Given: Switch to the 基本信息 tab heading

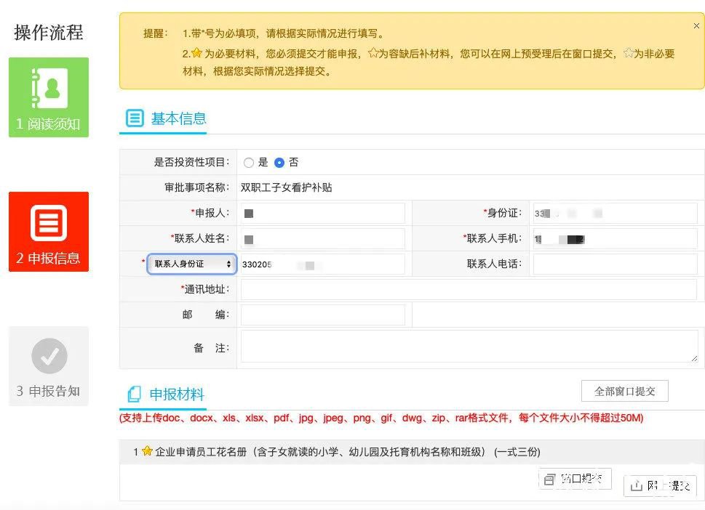Looking at the screenshot, I should coord(178,118).
